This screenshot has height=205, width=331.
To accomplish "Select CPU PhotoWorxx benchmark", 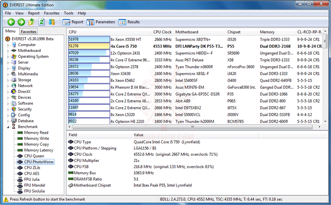I will coord(39,162).
